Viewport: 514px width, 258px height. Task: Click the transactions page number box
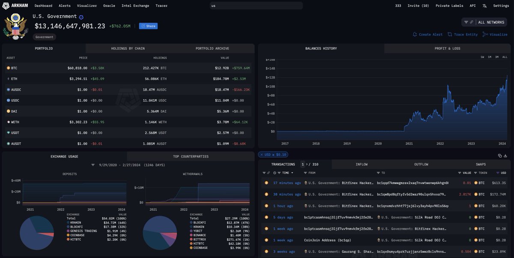pyautogui.click(x=303, y=164)
